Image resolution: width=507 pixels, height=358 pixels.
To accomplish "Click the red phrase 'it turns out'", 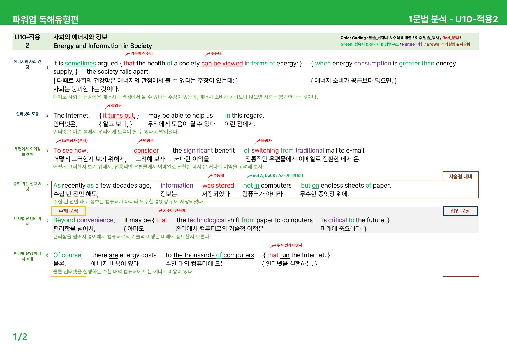I will 118,116.
